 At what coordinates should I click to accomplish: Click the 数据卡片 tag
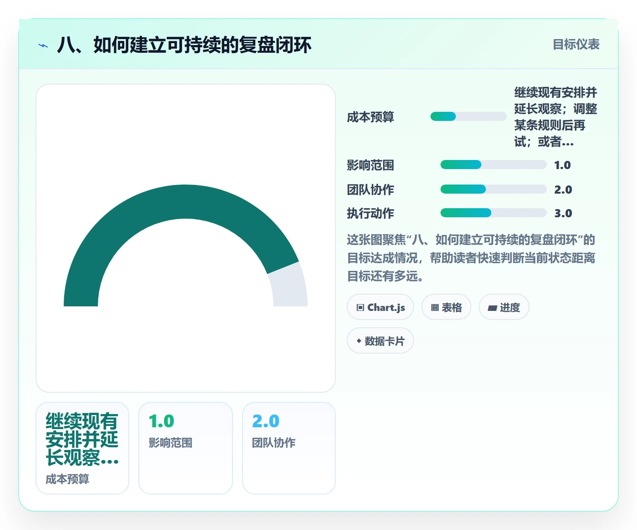[380, 341]
